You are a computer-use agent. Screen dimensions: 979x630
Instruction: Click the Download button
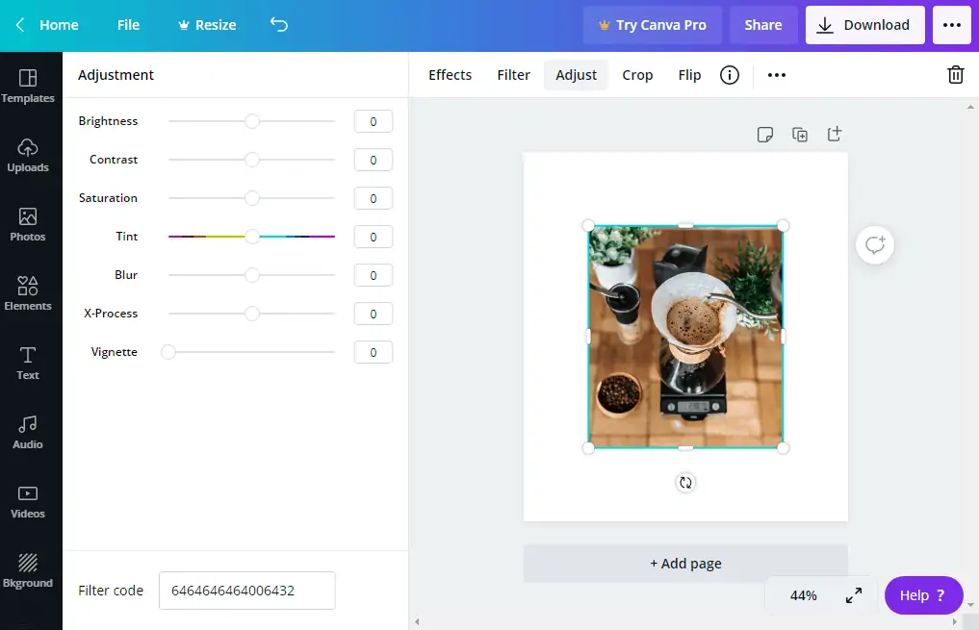click(864, 25)
